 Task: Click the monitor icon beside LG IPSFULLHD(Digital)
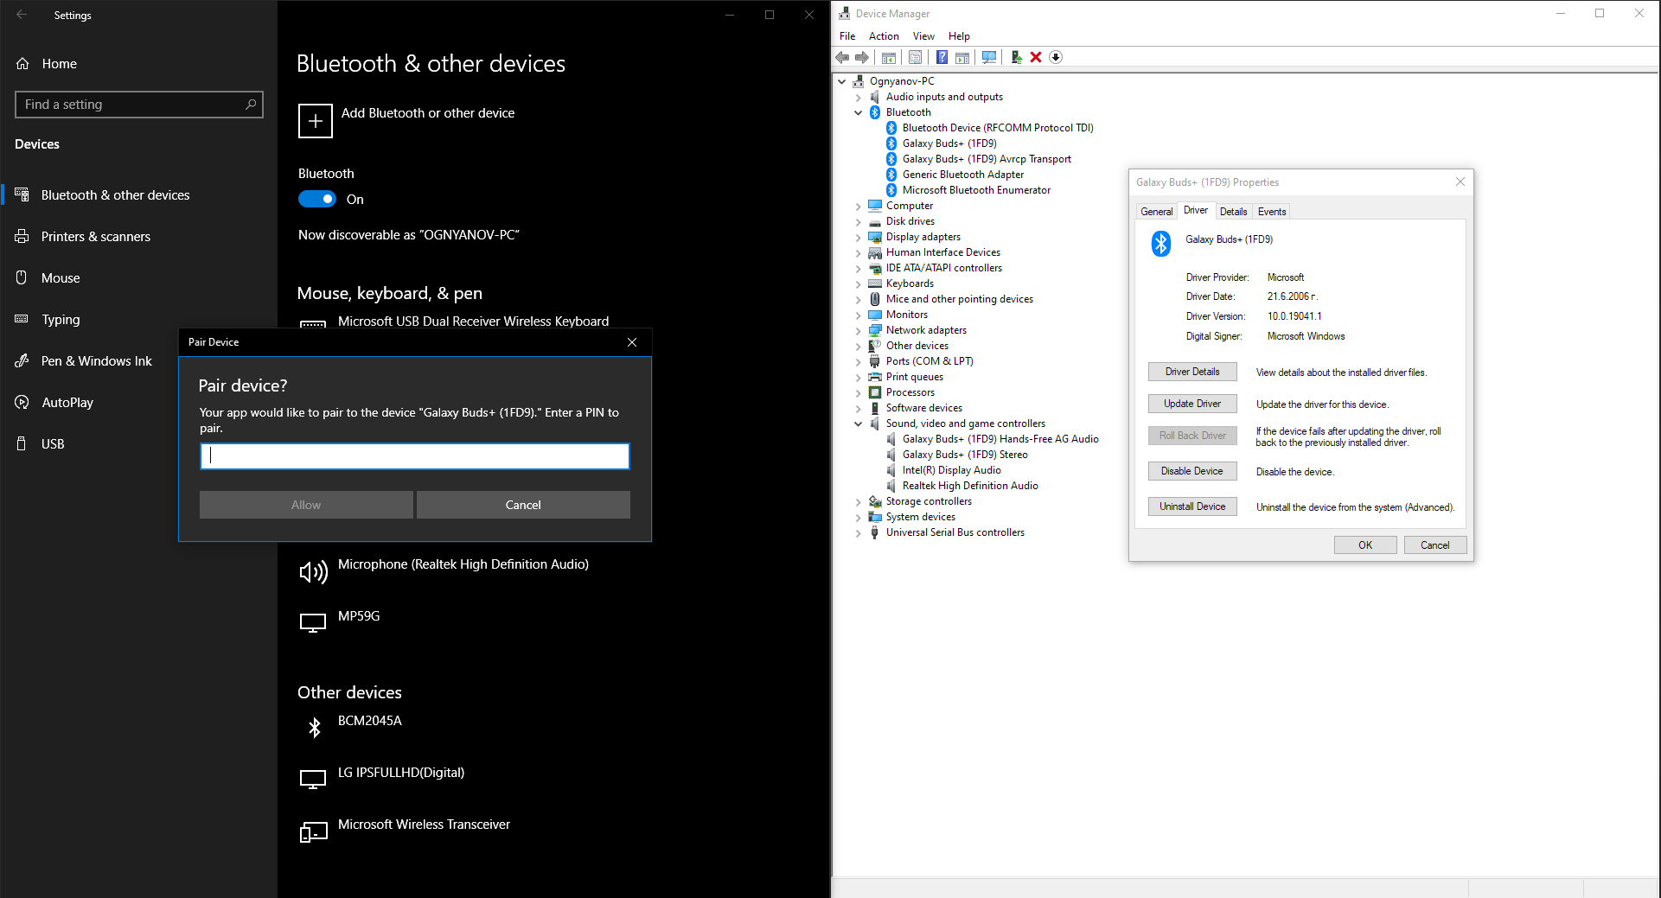click(313, 779)
